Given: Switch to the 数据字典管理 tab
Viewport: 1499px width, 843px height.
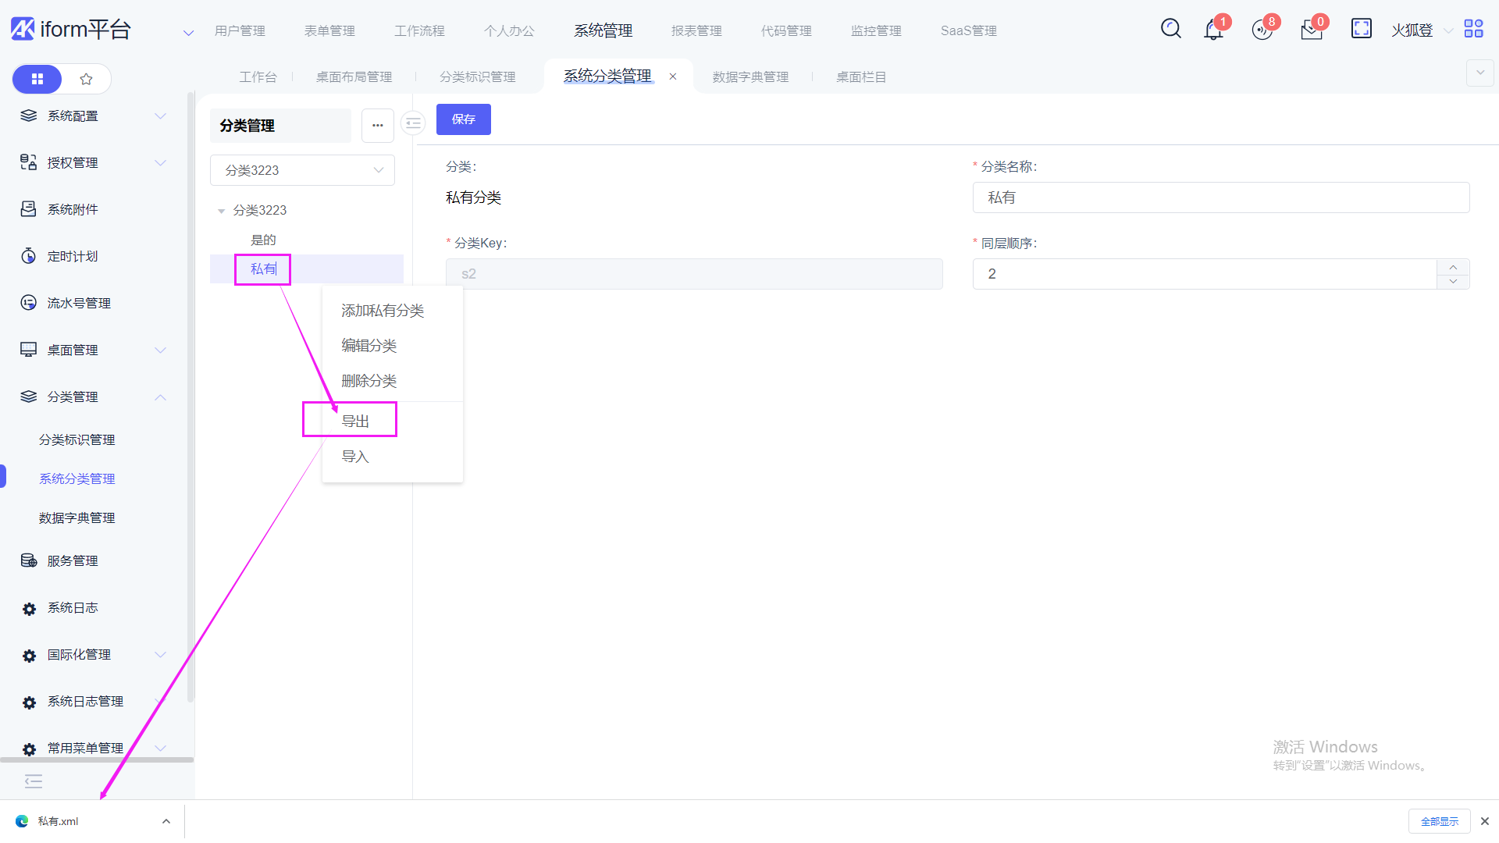Looking at the screenshot, I should click(750, 76).
